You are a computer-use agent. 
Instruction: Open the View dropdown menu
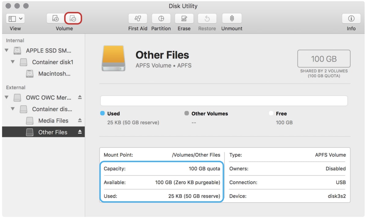tap(15, 19)
